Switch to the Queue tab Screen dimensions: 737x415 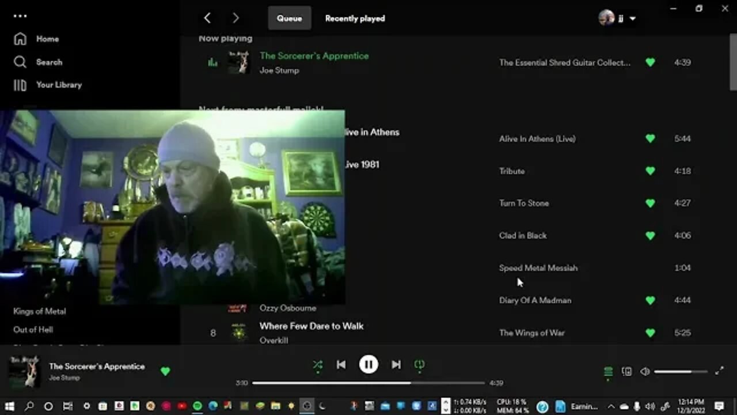[x=289, y=18]
